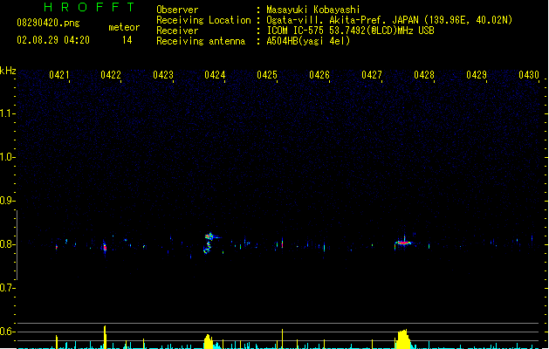Click observer name Masayuki Kobayashi

coord(313,10)
